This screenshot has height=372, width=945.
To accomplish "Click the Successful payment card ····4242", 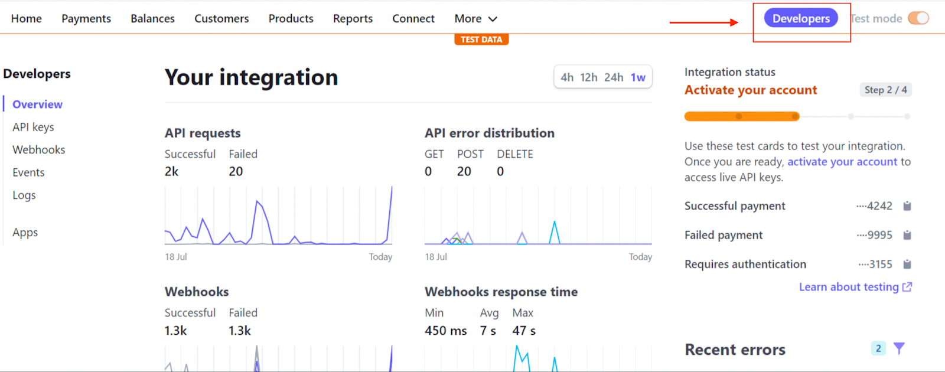I will [x=875, y=206].
